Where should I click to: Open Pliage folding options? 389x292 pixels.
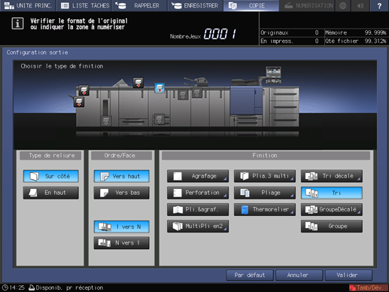pyautogui.click(x=265, y=193)
